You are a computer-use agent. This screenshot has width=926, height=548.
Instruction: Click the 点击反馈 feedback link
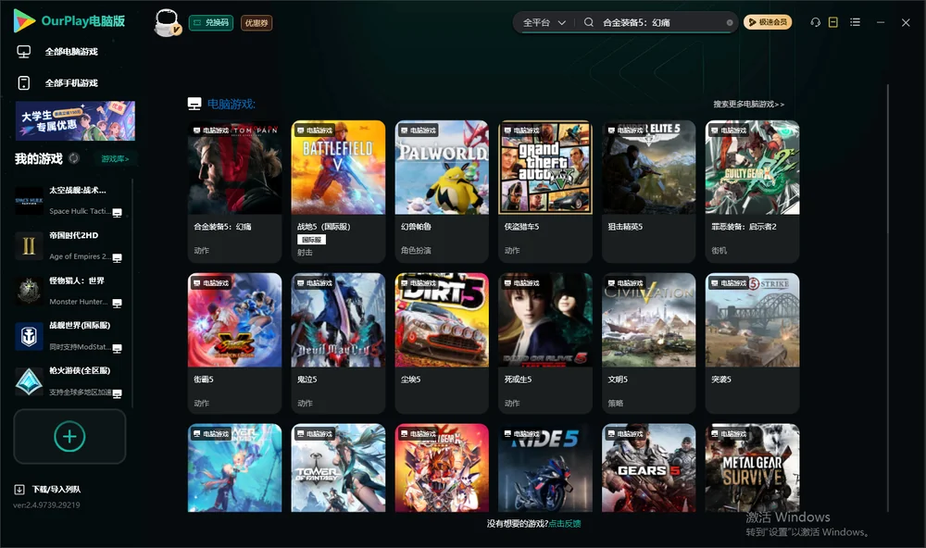tap(565, 524)
